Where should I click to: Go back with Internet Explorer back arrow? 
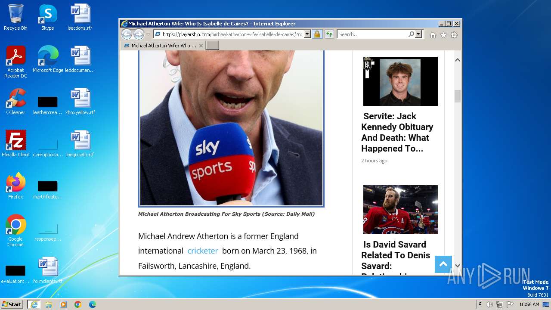(127, 34)
